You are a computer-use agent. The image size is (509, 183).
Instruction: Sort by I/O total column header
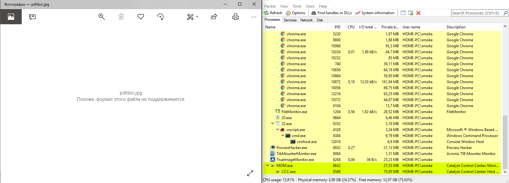pos(368,27)
